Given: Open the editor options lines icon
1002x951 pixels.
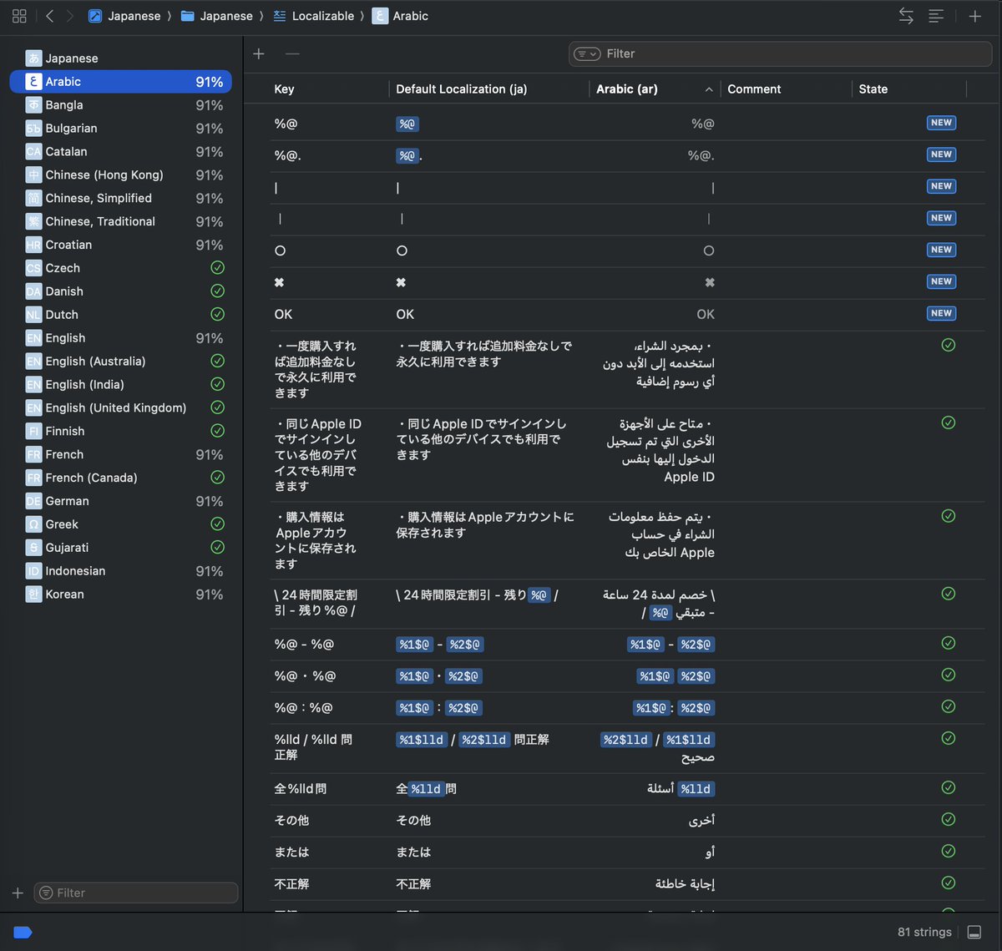Looking at the screenshot, I should tap(936, 16).
